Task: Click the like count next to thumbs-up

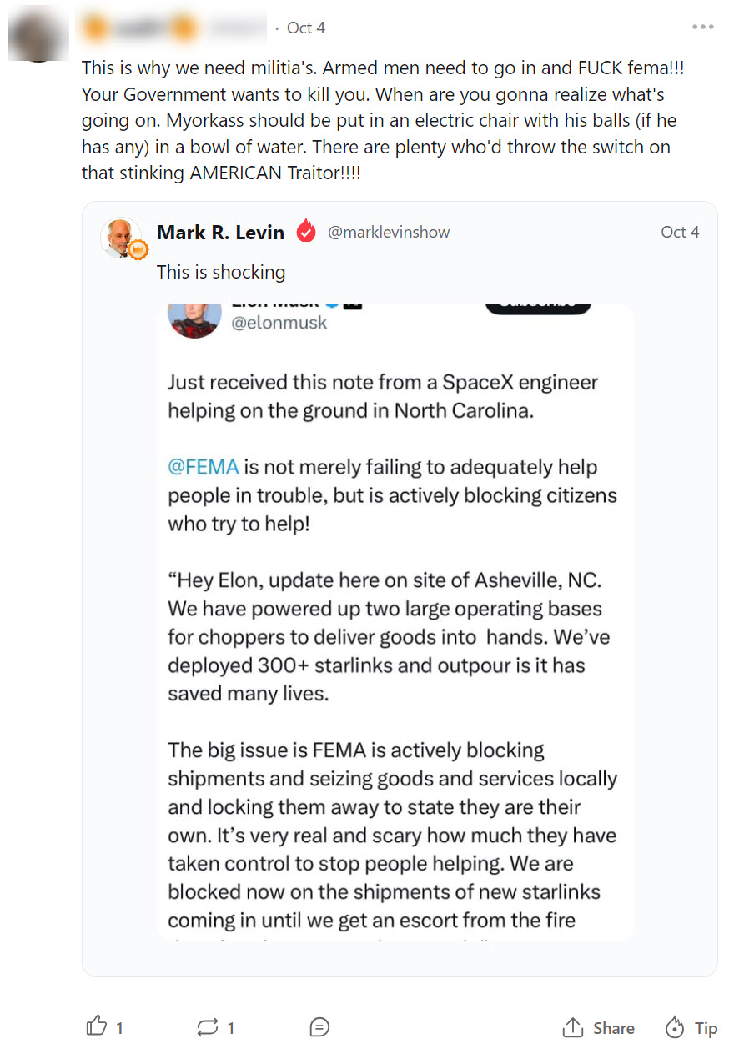Action: 119,1028
